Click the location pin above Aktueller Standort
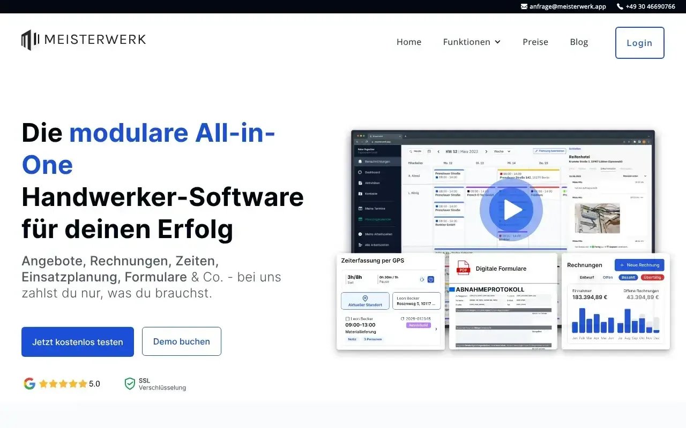Screen dimensions: 686x428 click(365, 299)
